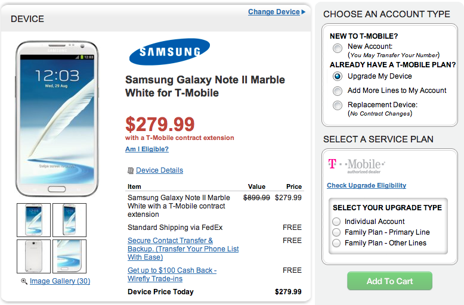Viewport: 464px width, 305px height.
Task: Select the Replacement Device radio button
Action: [338, 105]
